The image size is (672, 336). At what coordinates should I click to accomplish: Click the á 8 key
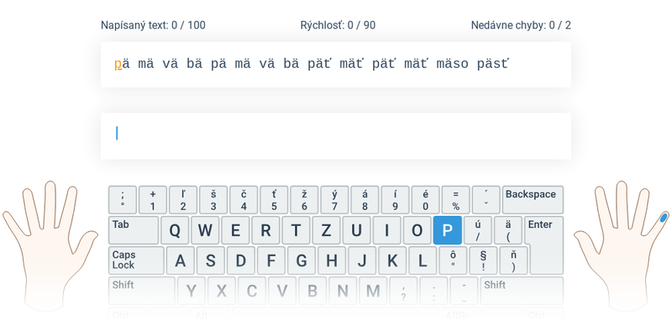[x=365, y=200]
